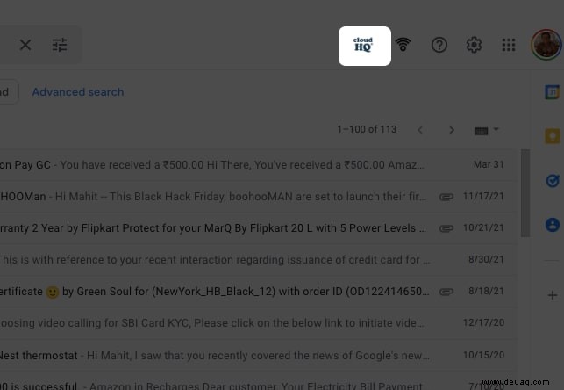The width and height of the screenshot is (564, 390).
Task: Open the Google account avatar
Action: pyautogui.click(x=546, y=45)
